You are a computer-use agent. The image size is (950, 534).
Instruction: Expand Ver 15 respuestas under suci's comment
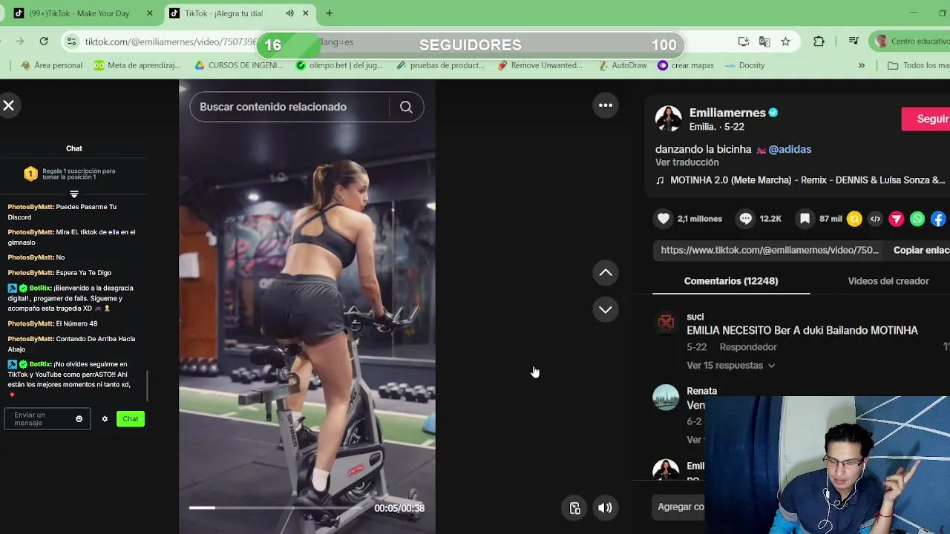pyautogui.click(x=730, y=366)
